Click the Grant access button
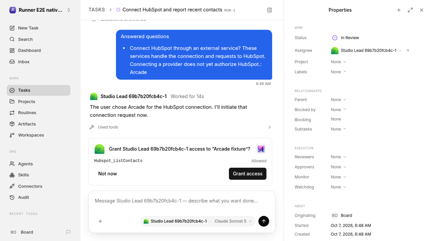The width and height of the screenshot is (429, 241). click(x=248, y=174)
